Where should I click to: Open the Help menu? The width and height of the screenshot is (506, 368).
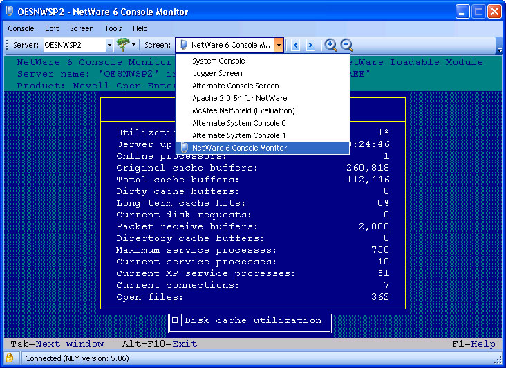pyautogui.click(x=140, y=28)
